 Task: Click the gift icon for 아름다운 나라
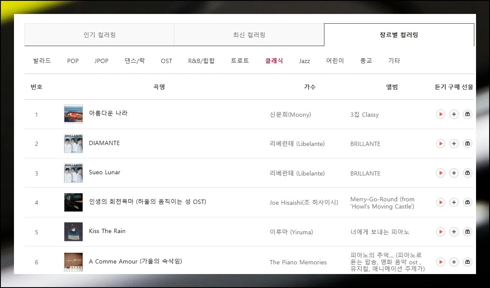468,114
